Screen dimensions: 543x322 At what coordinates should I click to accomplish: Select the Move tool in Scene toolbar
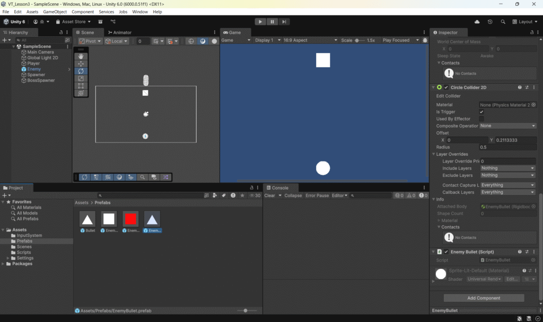pyautogui.click(x=81, y=64)
